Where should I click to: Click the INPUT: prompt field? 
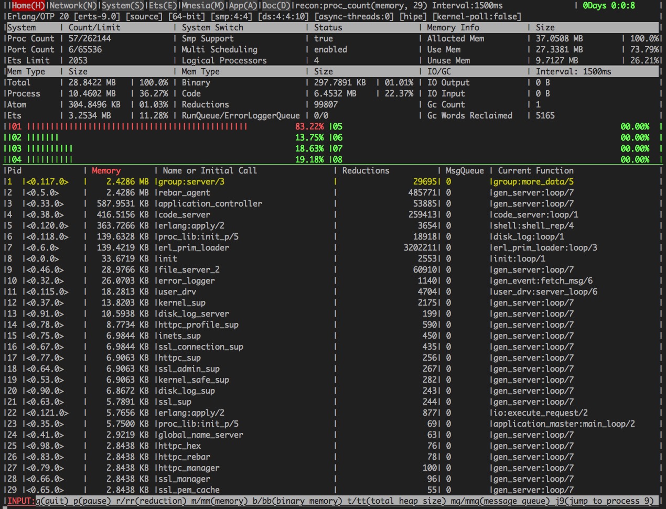click(20, 501)
